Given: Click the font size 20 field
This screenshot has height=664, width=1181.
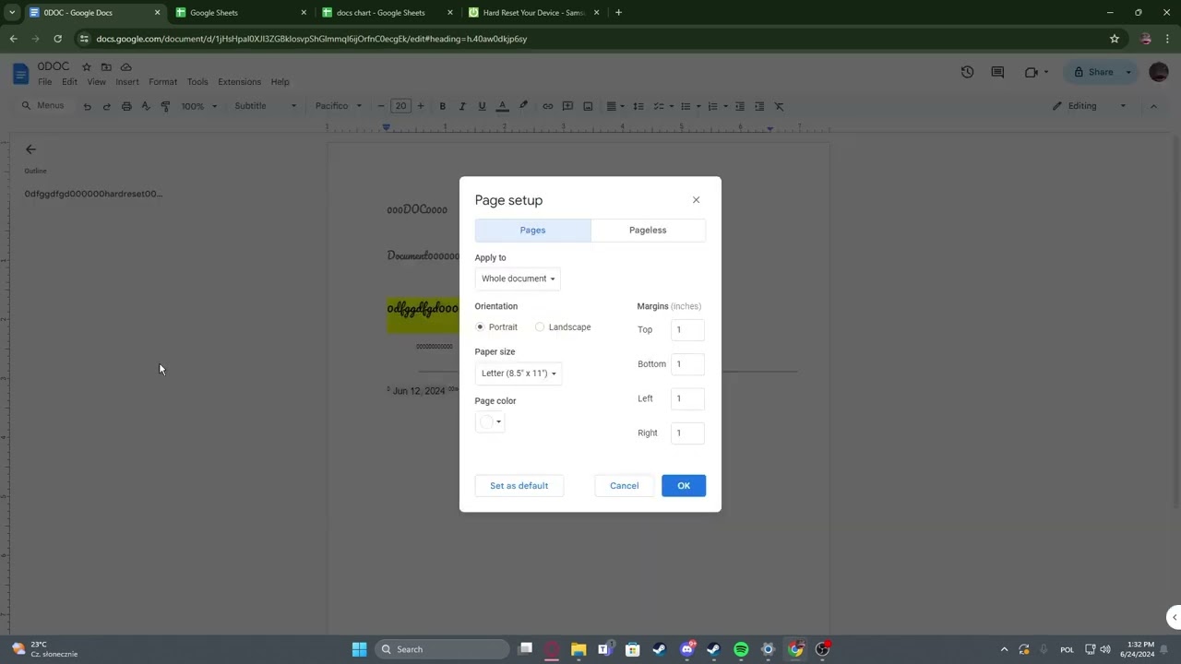Looking at the screenshot, I should click(400, 106).
